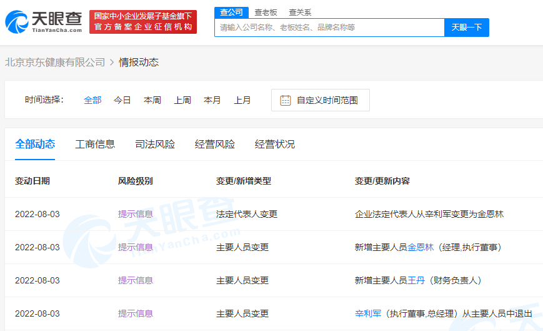Open 王丹 person link

416,280
